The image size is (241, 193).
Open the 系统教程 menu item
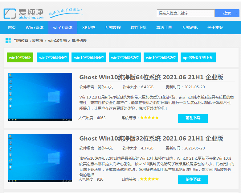tap(113, 27)
